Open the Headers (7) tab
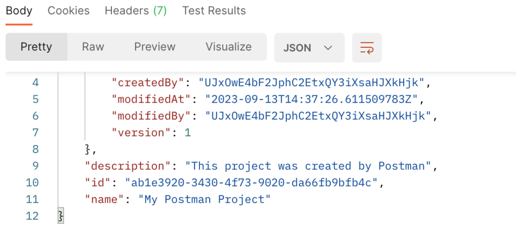516x228 pixels. (x=136, y=11)
